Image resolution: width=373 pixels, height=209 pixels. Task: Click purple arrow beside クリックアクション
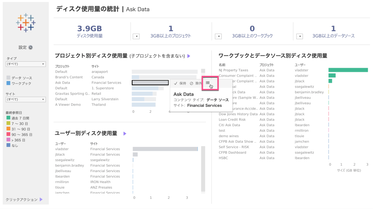[41, 199]
